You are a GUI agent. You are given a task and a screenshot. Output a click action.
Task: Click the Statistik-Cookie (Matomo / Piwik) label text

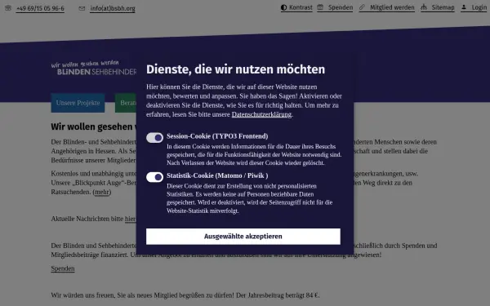click(217, 175)
